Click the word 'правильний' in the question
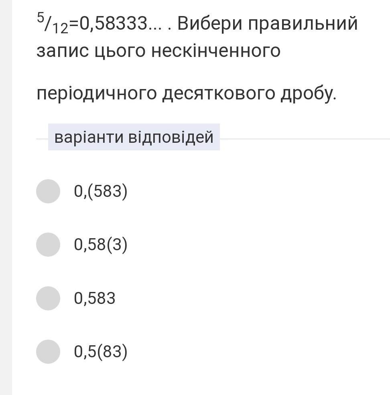Screen dimensions: 390x395 tap(303, 24)
